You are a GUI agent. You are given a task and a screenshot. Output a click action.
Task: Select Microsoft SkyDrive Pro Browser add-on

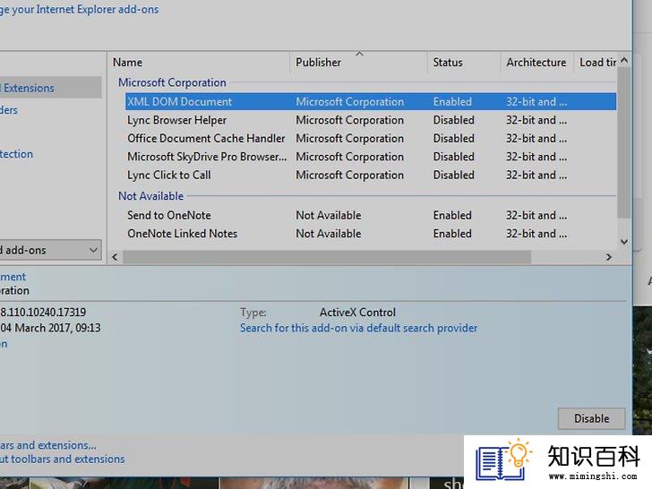tap(371, 157)
